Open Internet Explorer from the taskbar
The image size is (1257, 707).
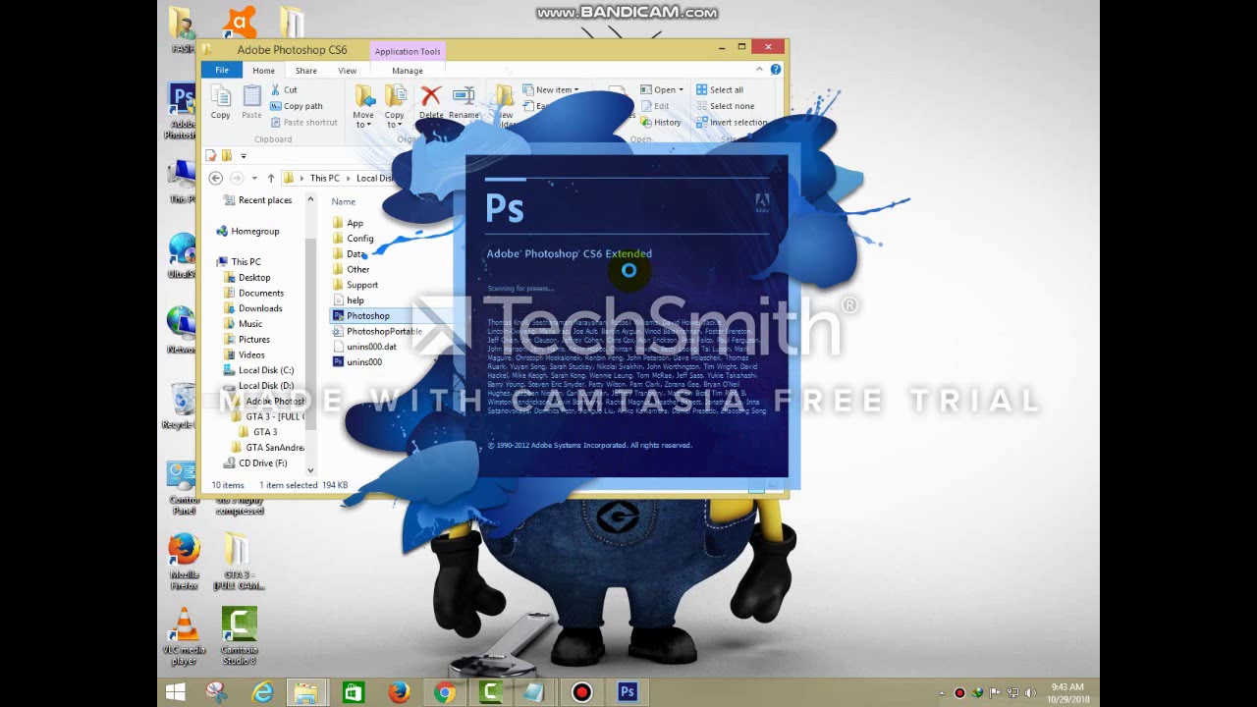[262, 692]
